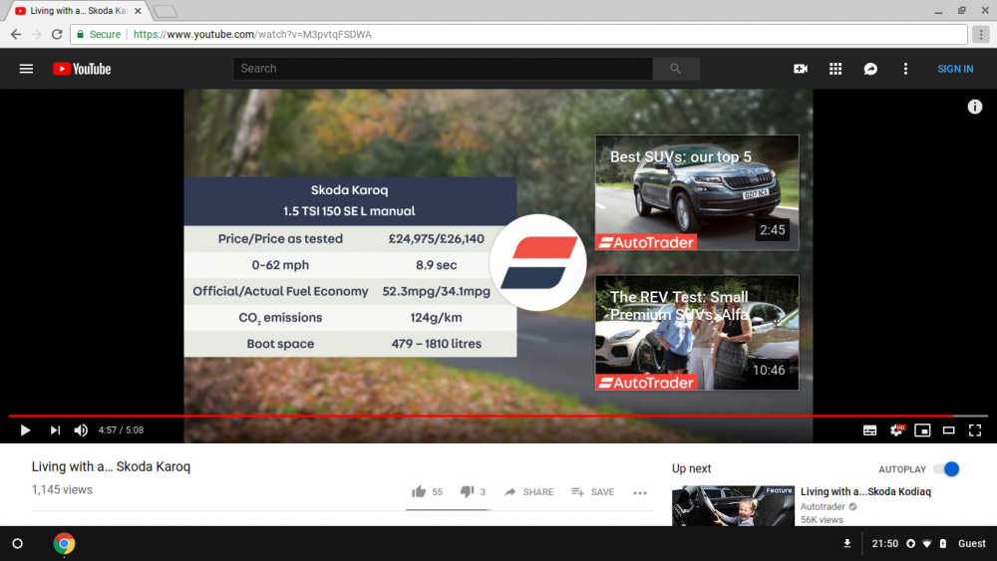Image resolution: width=997 pixels, height=561 pixels.
Task: Skip to next video
Action: [x=55, y=430]
